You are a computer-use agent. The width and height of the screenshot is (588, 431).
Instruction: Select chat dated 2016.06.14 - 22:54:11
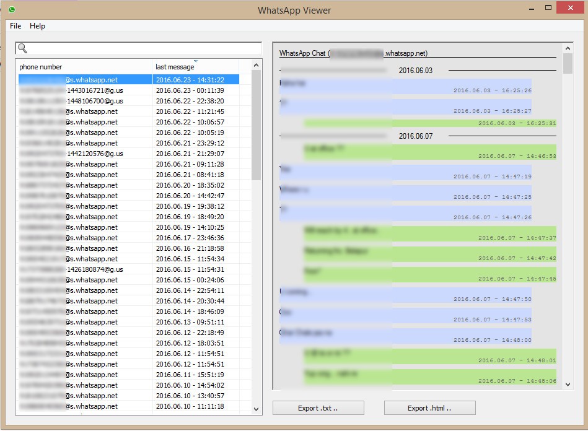point(129,290)
